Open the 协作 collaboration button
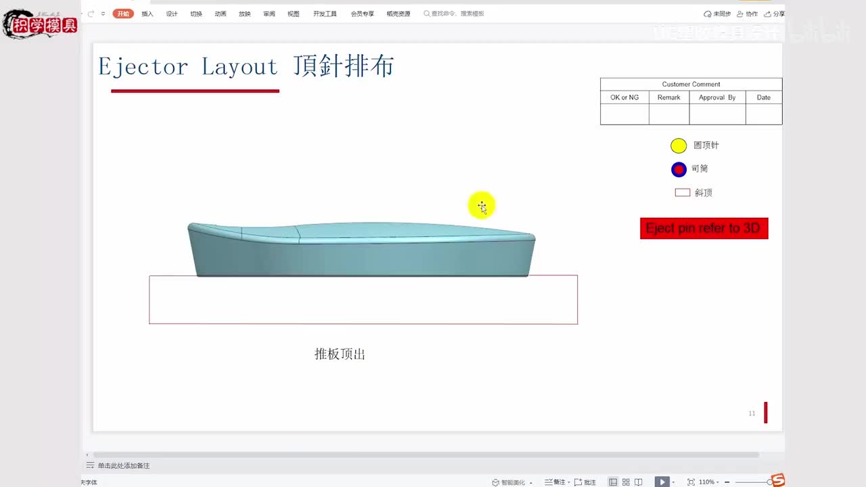Screen dimensions: 866x487 coord(747,14)
